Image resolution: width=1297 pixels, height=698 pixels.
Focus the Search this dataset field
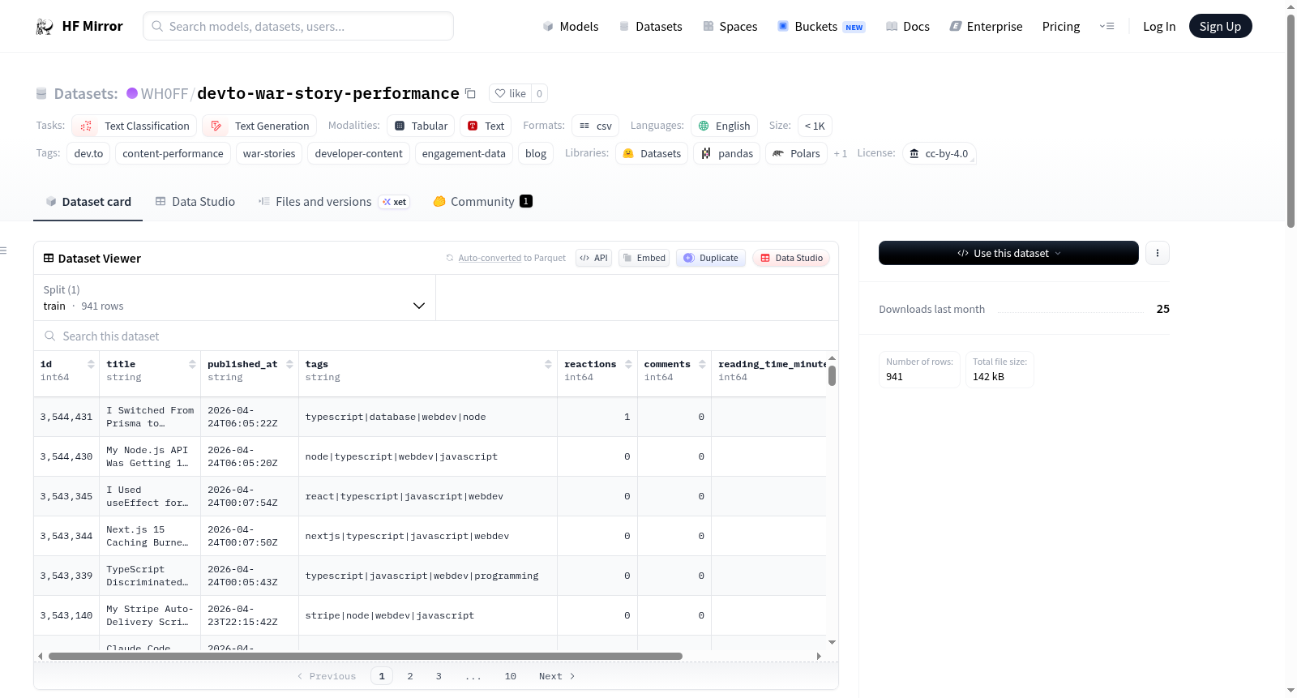(436, 336)
